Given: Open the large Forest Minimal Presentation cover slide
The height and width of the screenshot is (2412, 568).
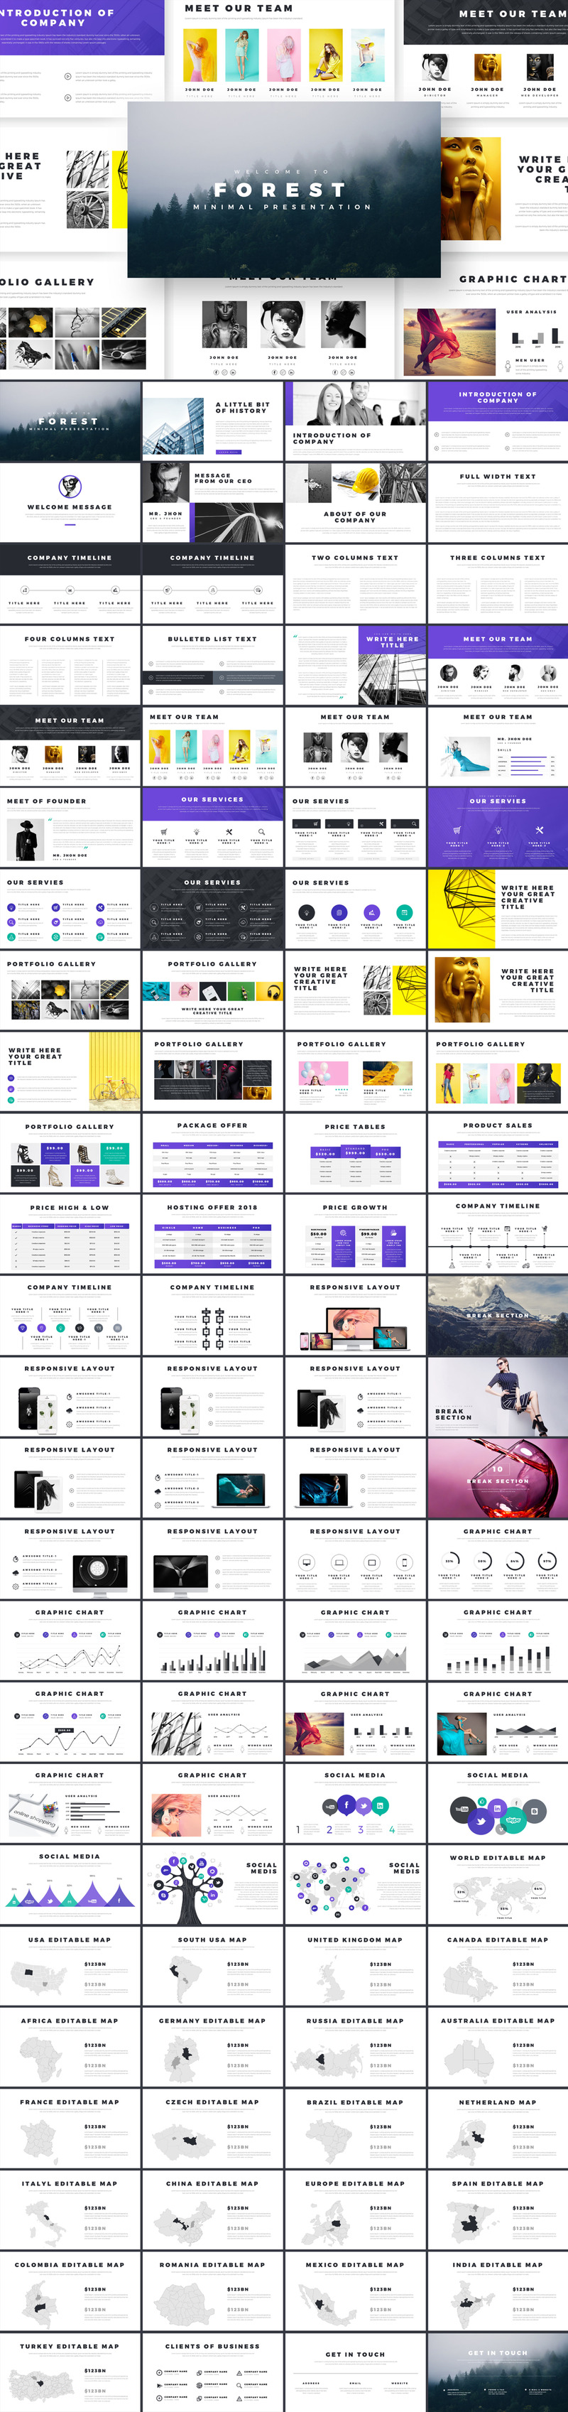Looking at the screenshot, I should (283, 189).
